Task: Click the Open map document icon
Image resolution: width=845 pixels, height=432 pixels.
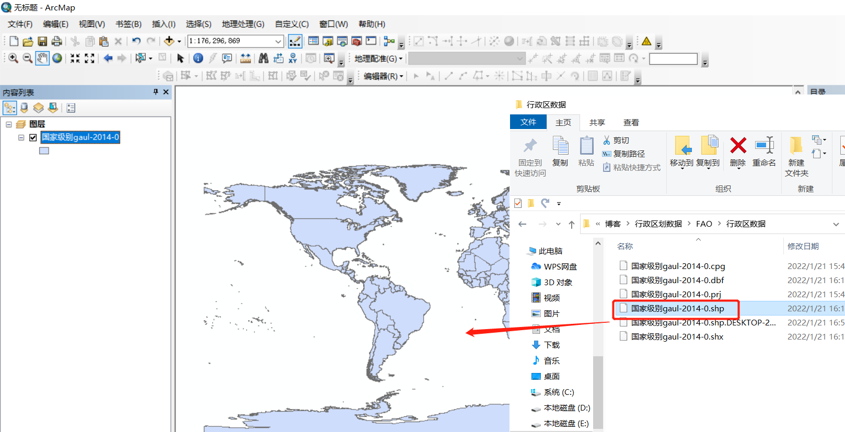Action: 28,41
